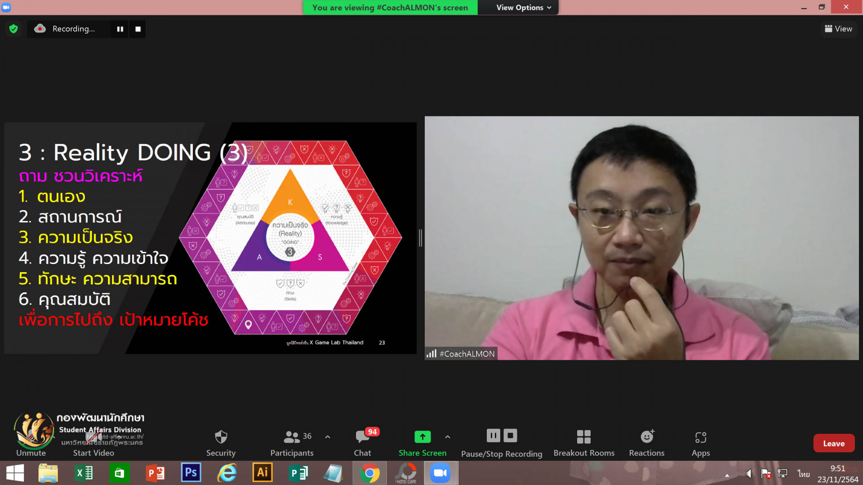The height and width of the screenshot is (485, 863).
Task: Pause recording from the bottom toolbar
Action: click(x=493, y=435)
